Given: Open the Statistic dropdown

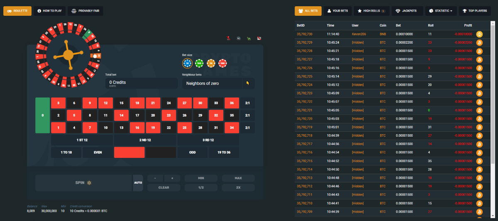Looking at the screenshot, I should (x=441, y=11).
